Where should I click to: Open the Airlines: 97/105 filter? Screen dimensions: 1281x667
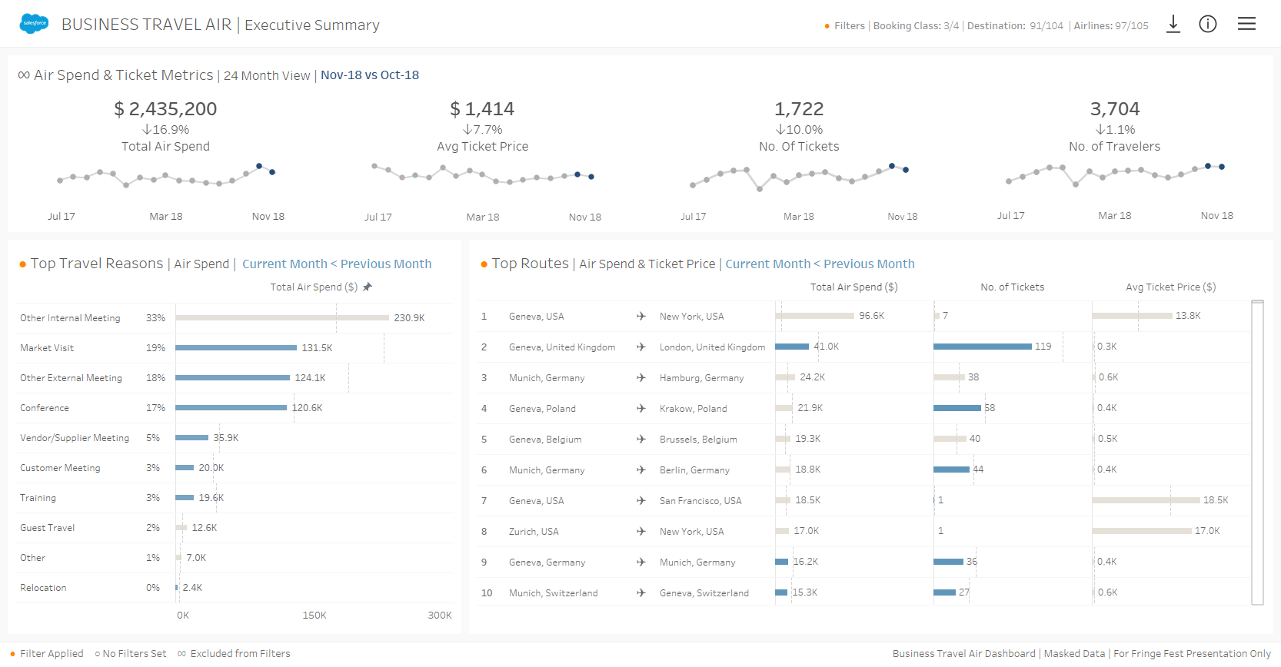click(x=1110, y=26)
